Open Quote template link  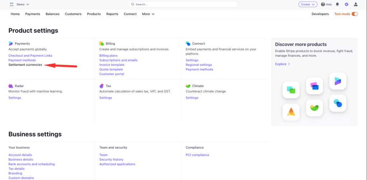pos(111,69)
